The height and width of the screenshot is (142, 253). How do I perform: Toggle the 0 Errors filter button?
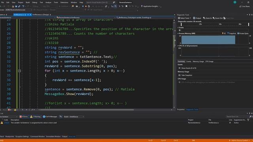pos(24,117)
